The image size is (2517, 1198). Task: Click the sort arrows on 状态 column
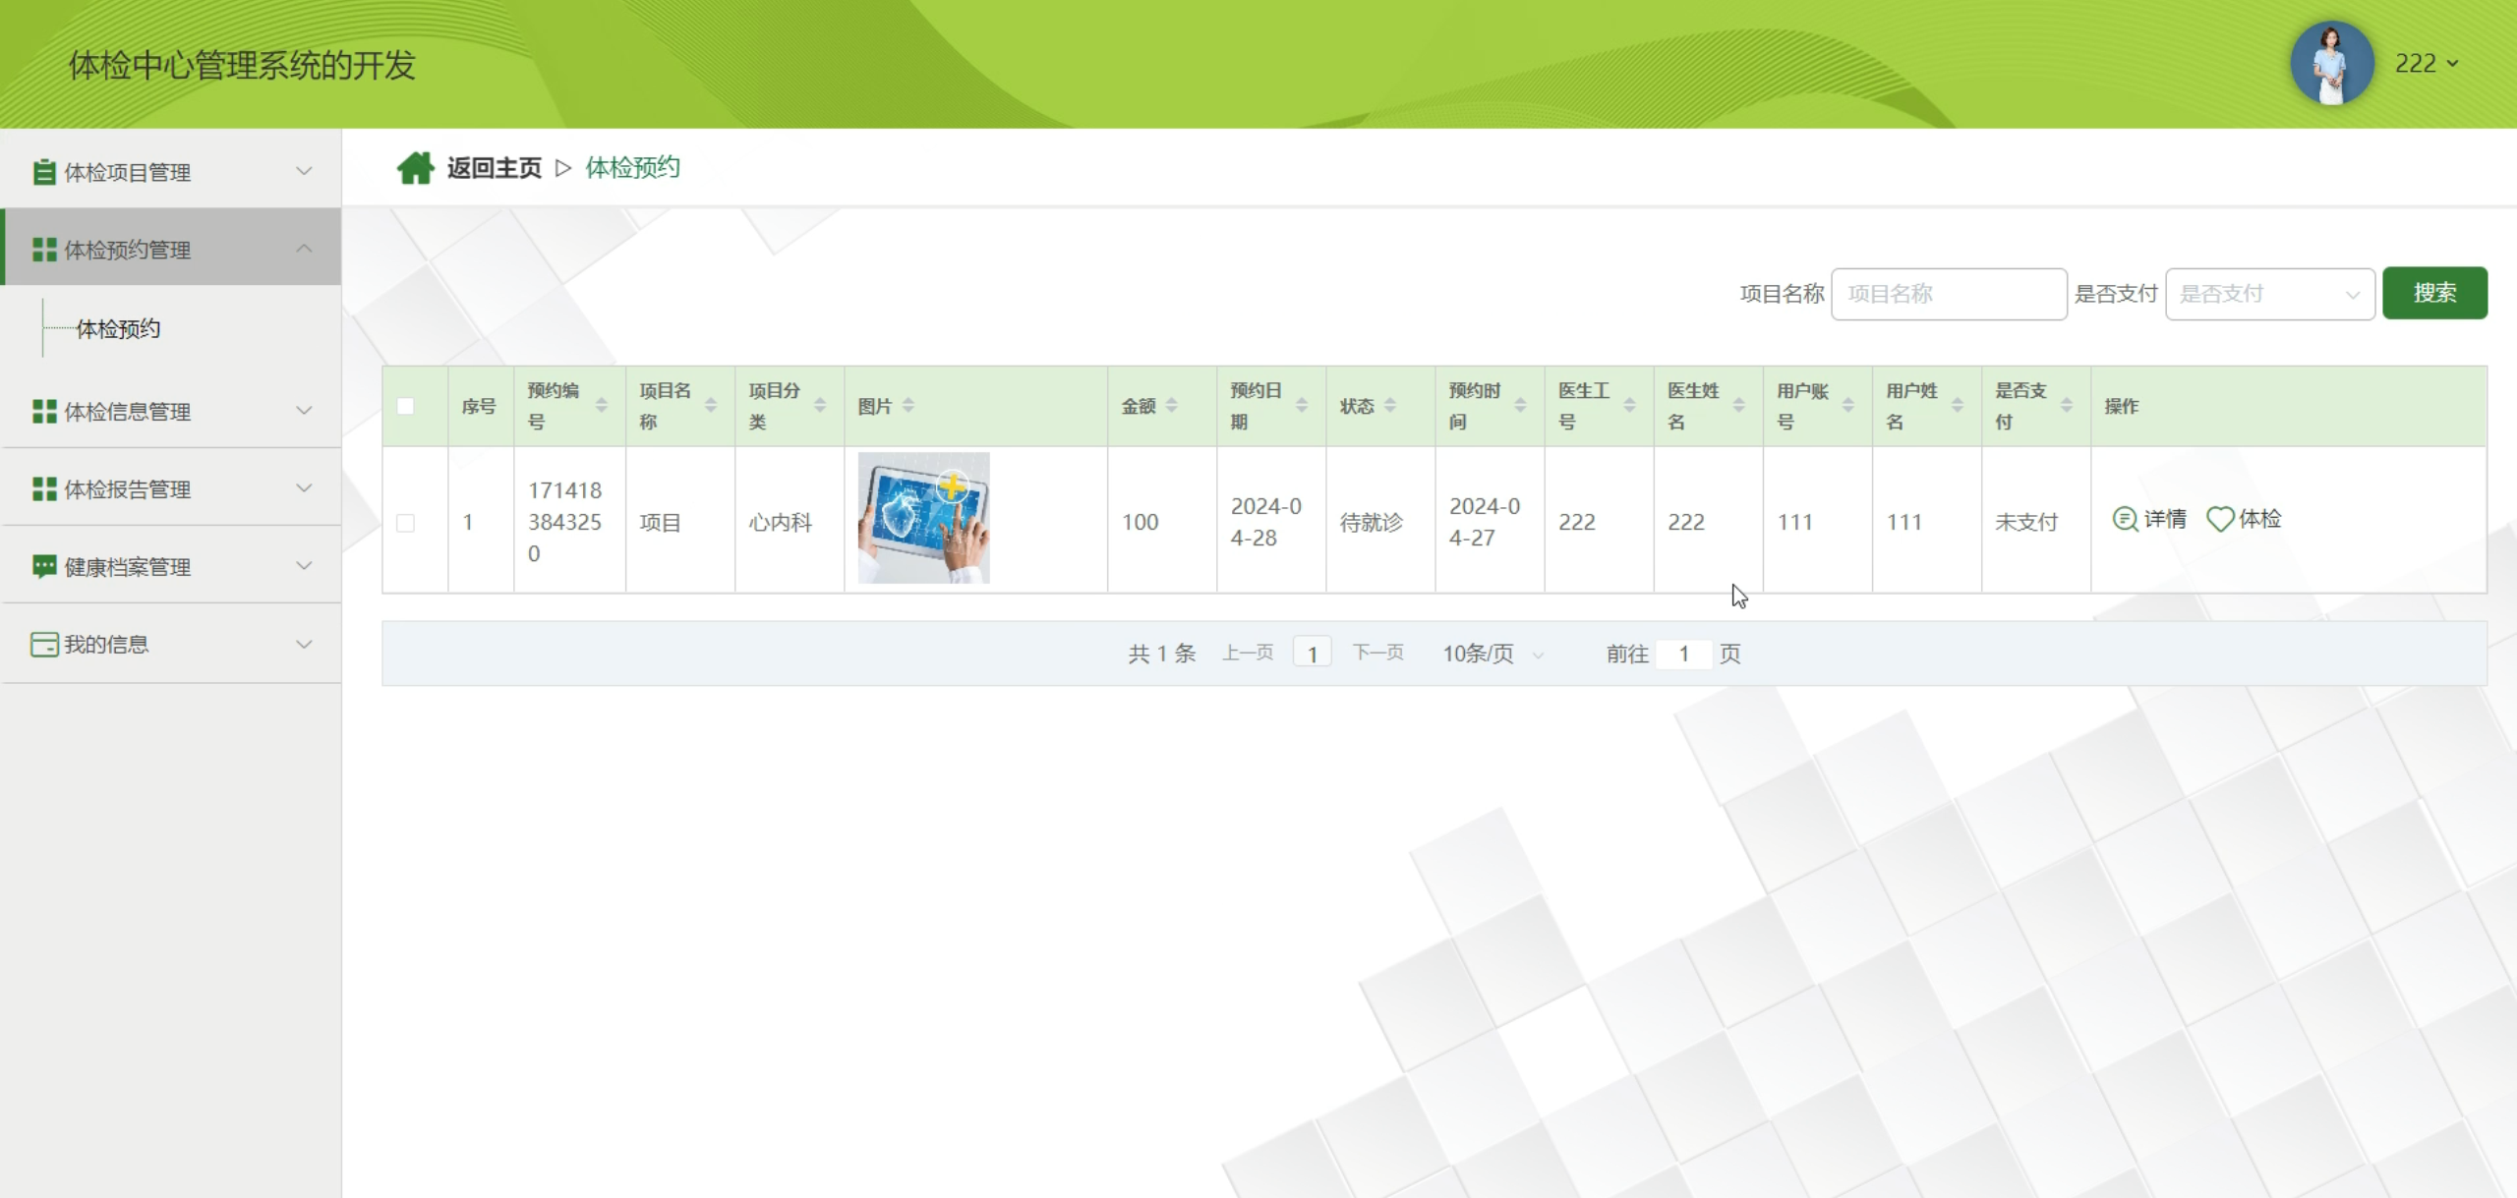click(x=1390, y=406)
